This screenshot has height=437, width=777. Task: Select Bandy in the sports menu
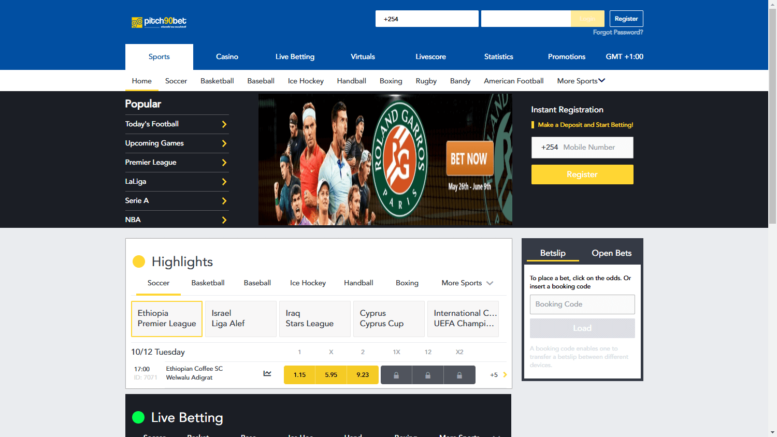tap(460, 81)
